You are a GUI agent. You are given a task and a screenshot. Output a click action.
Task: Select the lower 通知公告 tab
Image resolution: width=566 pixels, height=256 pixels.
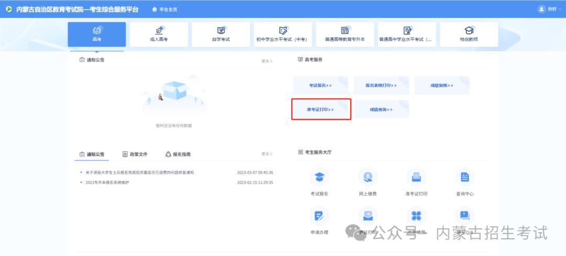92,154
